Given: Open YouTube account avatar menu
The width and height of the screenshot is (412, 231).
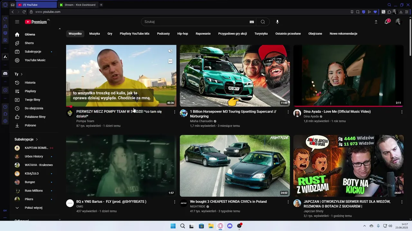Looking at the screenshot, I should pos(398,22).
